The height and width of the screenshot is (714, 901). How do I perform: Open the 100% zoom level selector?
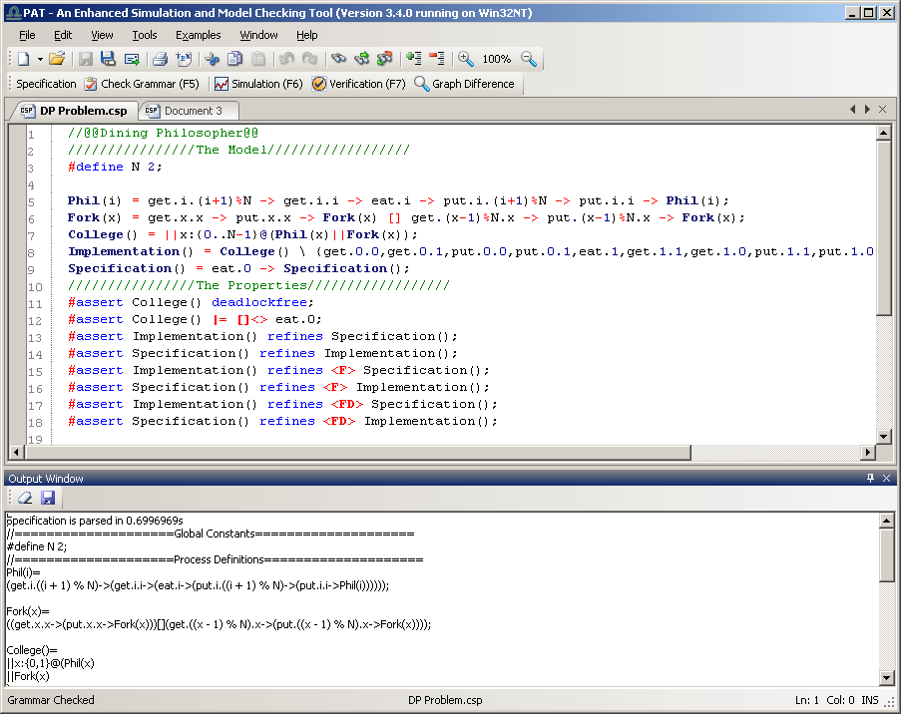pos(497,58)
